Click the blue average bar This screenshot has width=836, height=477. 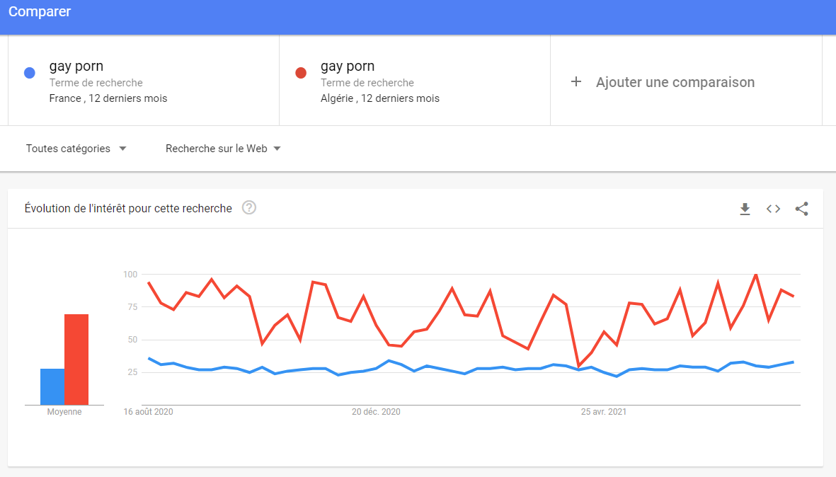point(52,387)
